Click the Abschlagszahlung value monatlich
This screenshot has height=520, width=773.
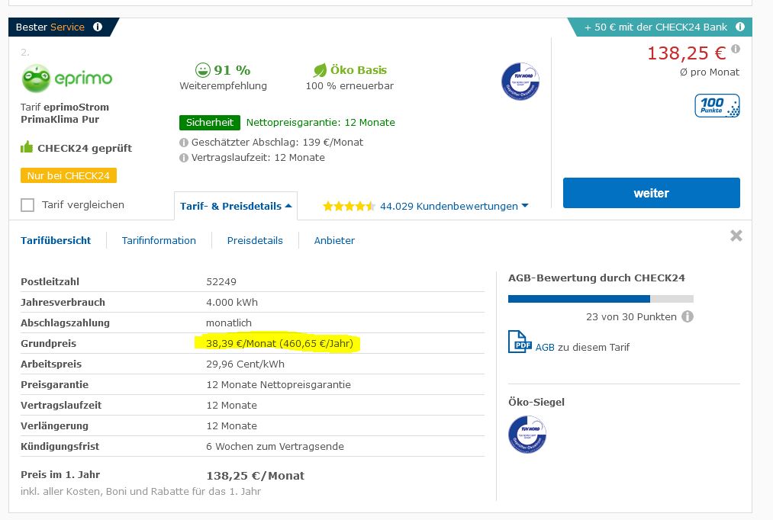[x=229, y=323]
